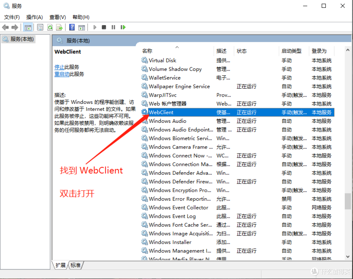Click the 停止 service link

coord(59,67)
